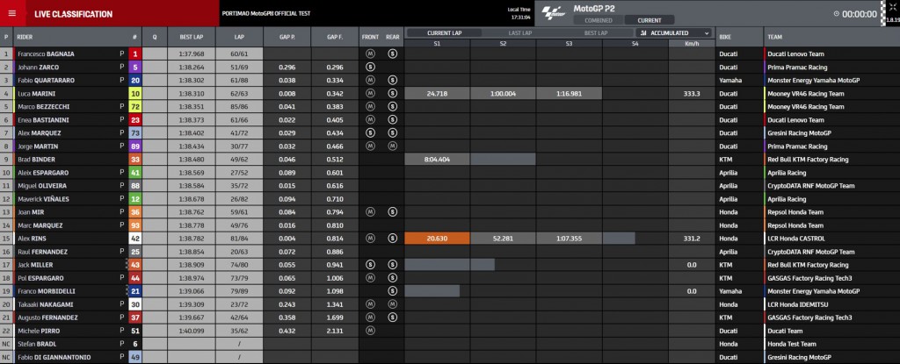The width and height of the screenshot is (900, 364).
Task: Click Bastianini's front tyre M icon
Action: pyautogui.click(x=370, y=120)
